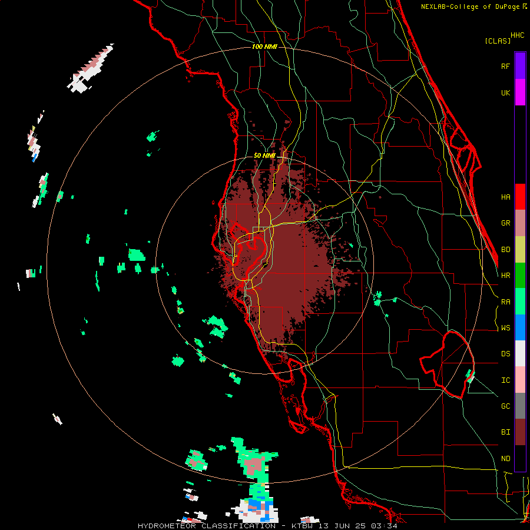530x530 pixels.
Task: Select the light pink IC legend swatch
Action: pos(520,380)
